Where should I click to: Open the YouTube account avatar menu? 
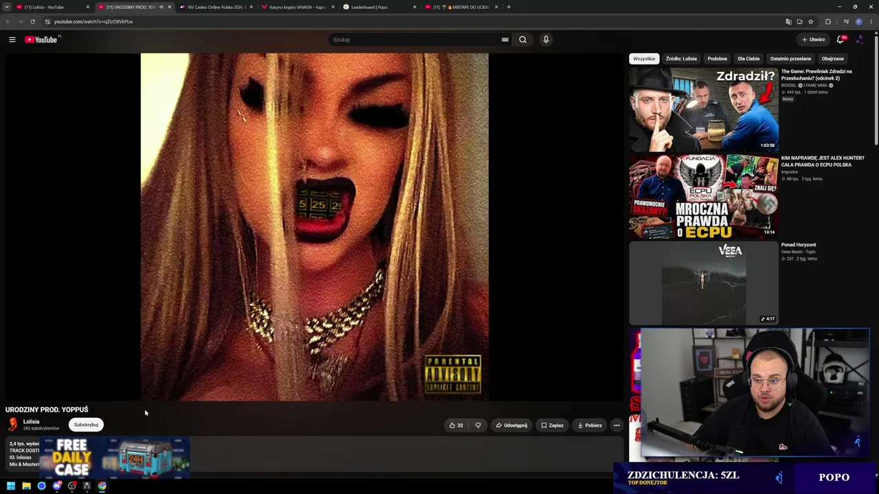[x=860, y=40]
